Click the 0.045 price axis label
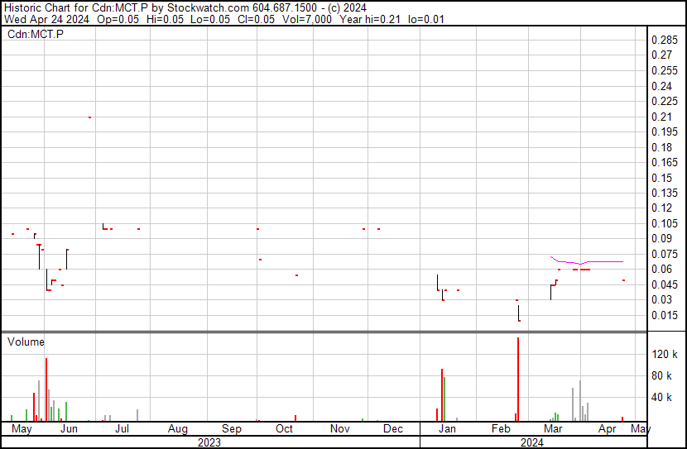This screenshot has width=687, height=449. pos(664,284)
